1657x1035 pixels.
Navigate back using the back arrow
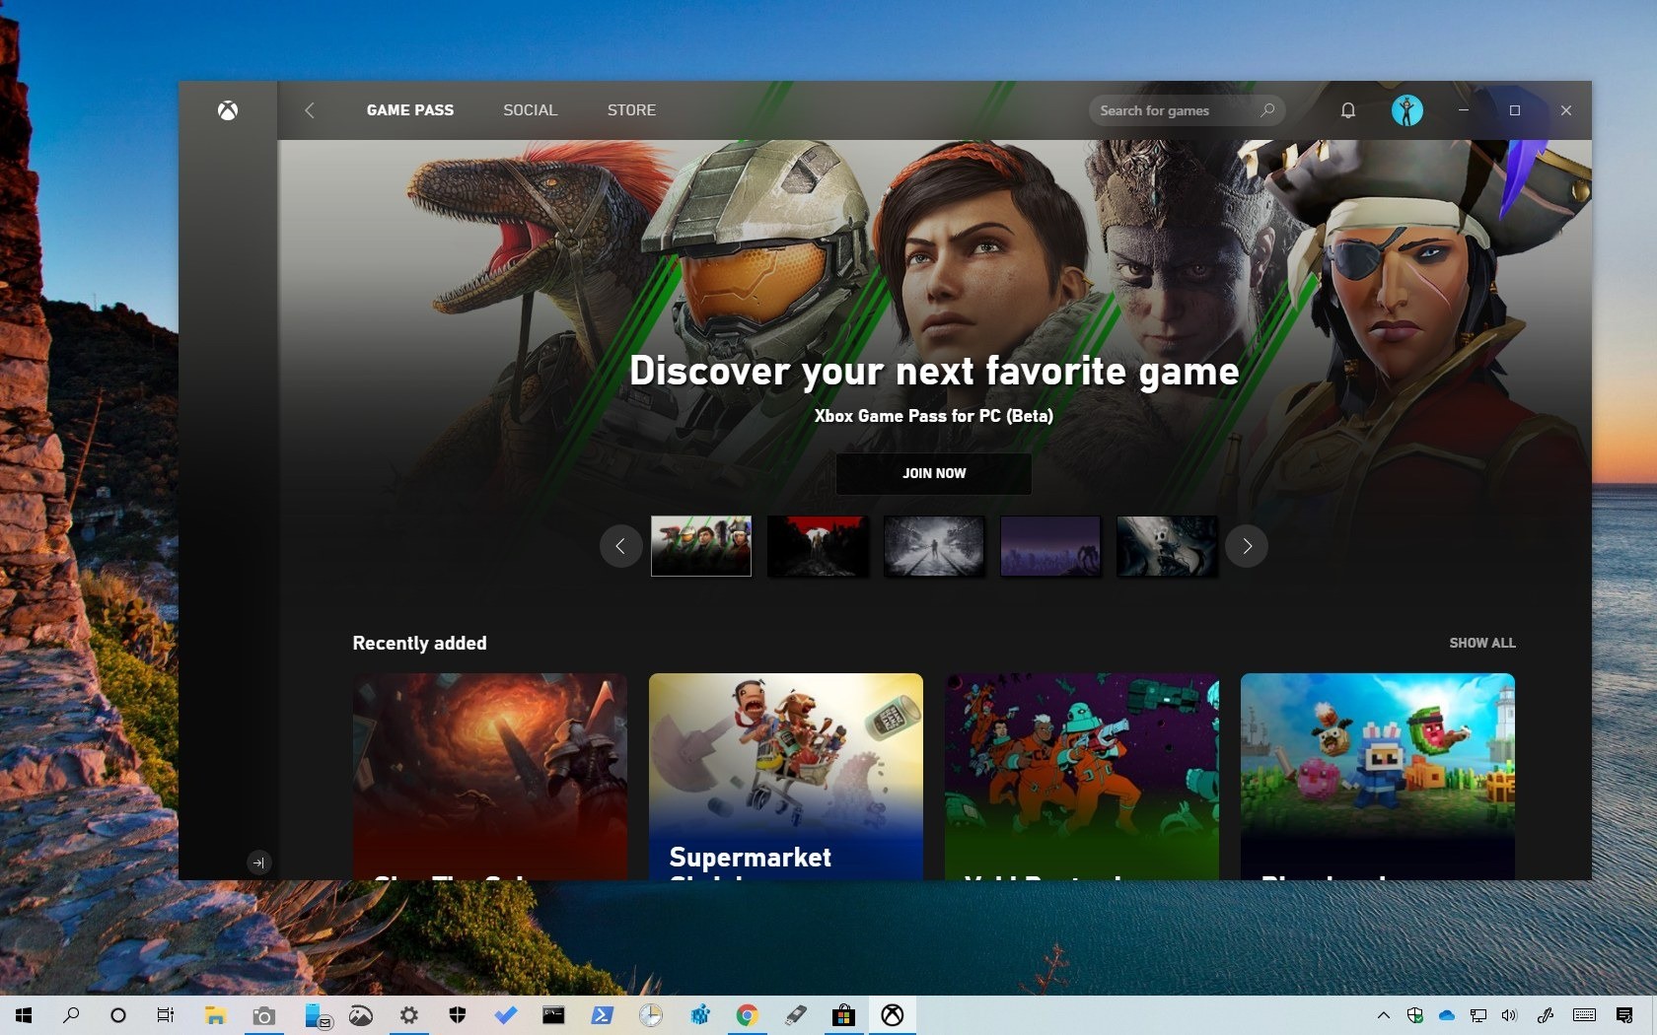pos(310,110)
